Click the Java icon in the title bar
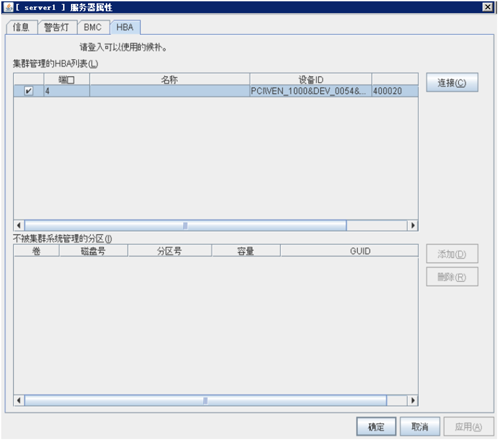The image size is (499, 441). point(7,7)
